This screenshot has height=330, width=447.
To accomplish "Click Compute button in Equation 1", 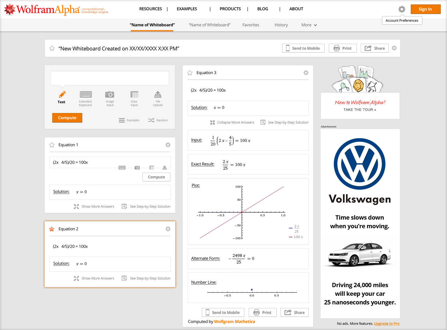I will pos(156,177).
